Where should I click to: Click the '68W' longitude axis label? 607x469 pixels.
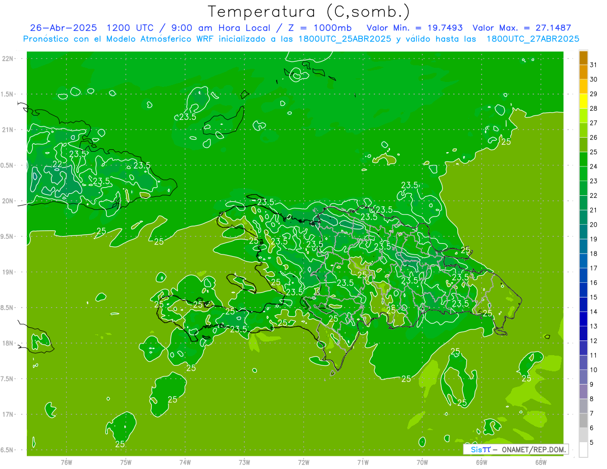[541, 462]
